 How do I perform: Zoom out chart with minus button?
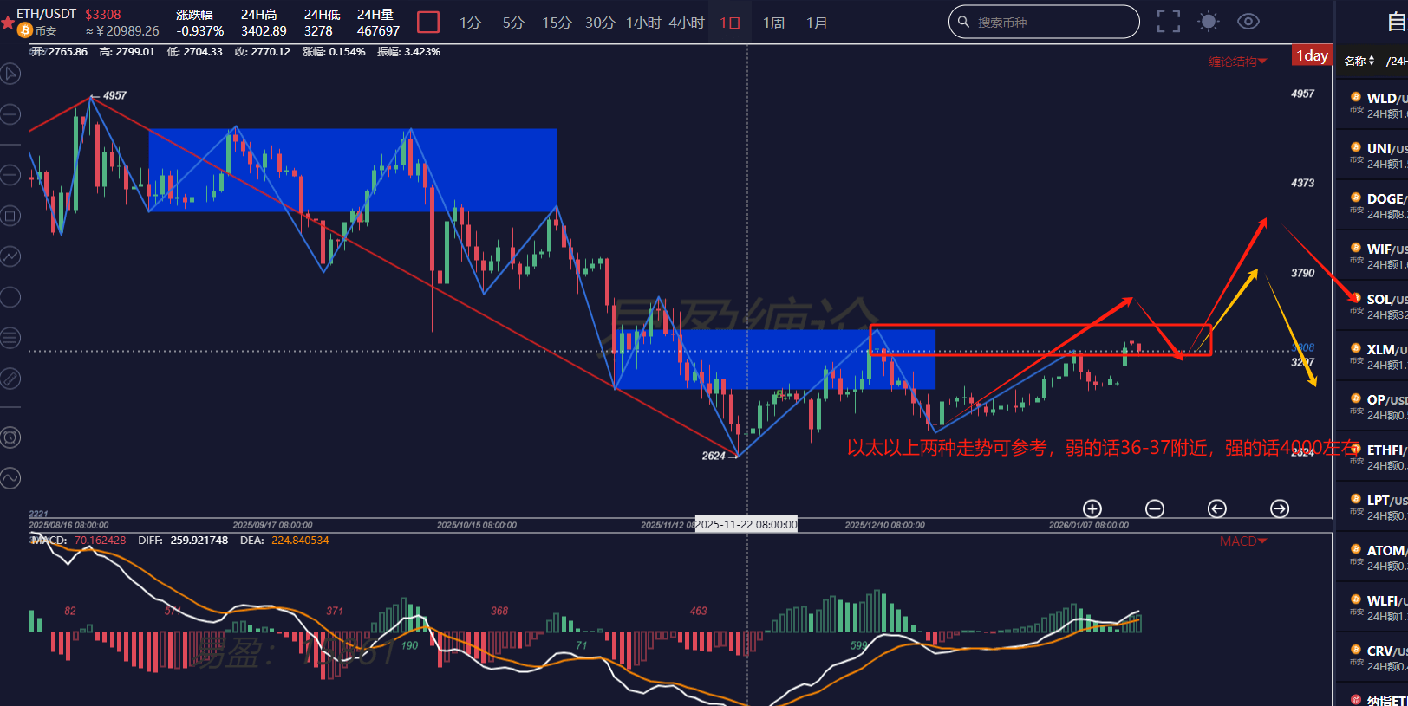tap(1155, 508)
